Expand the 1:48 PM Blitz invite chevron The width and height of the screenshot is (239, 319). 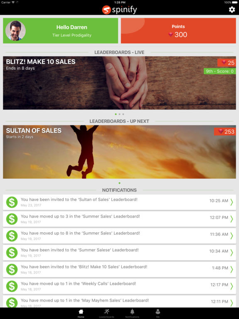(x=232, y=269)
